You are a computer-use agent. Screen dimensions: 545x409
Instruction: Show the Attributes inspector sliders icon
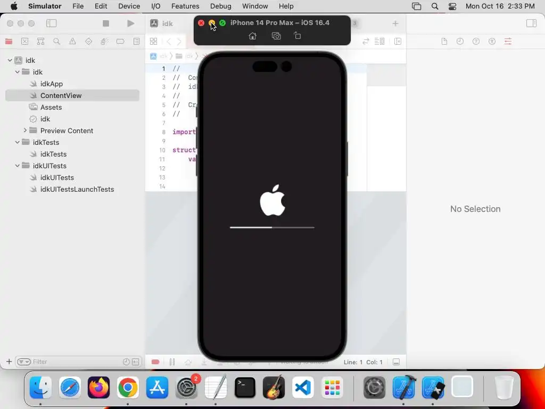coord(508,42)
